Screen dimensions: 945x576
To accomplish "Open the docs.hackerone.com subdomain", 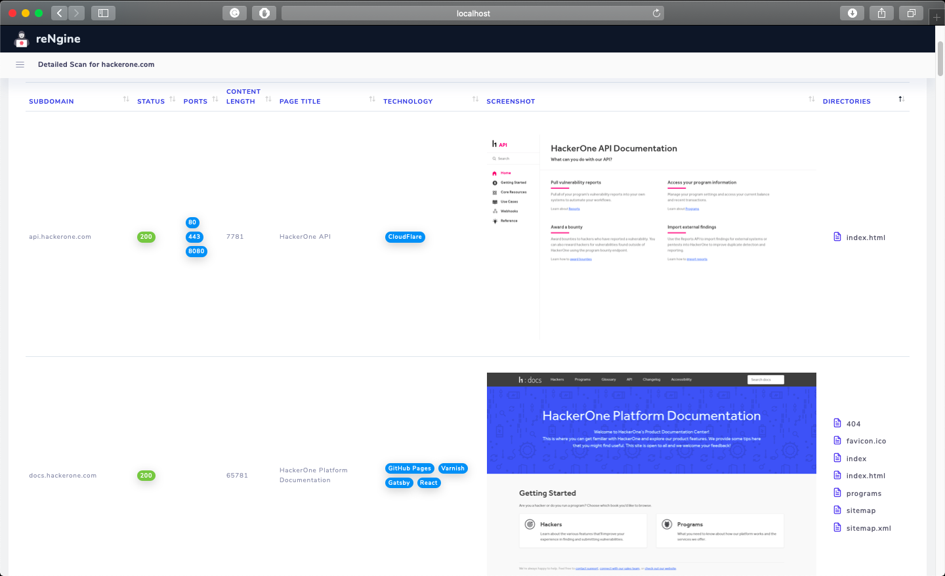I will (x=63, y=476).
